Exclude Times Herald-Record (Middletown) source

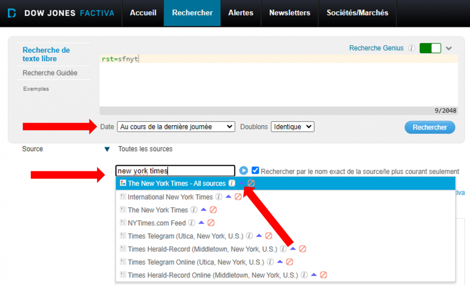pyautogui.click(x=302, y=249)
